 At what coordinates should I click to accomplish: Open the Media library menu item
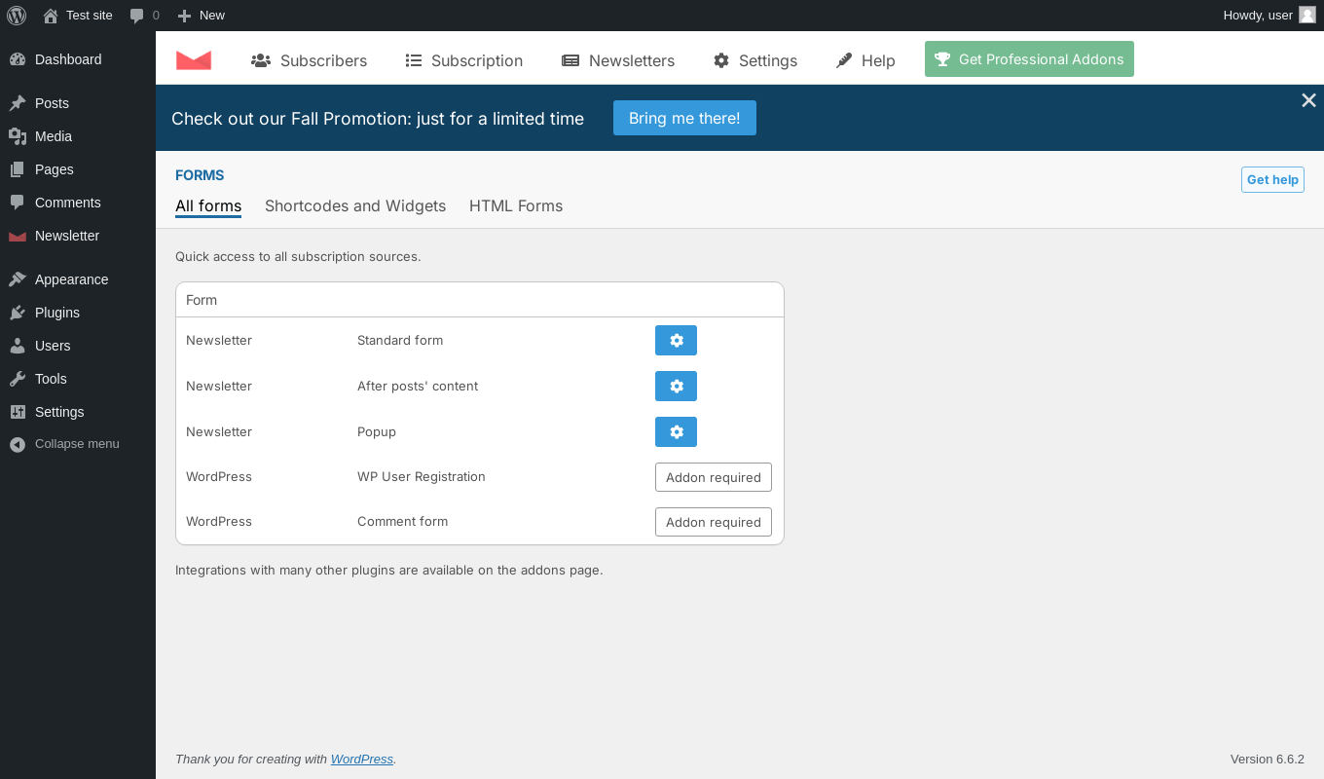[x=78, y=136]
